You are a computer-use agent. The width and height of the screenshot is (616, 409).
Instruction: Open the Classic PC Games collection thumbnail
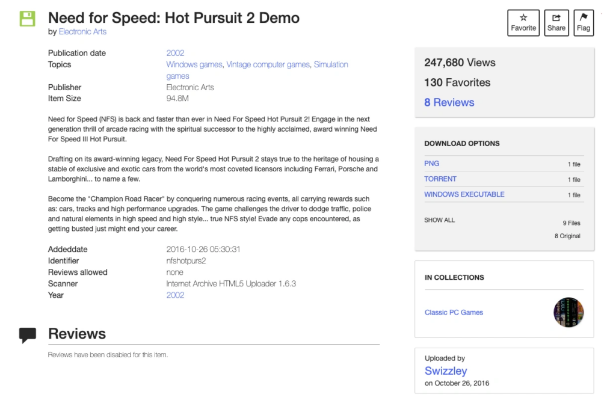click(568, 312)
